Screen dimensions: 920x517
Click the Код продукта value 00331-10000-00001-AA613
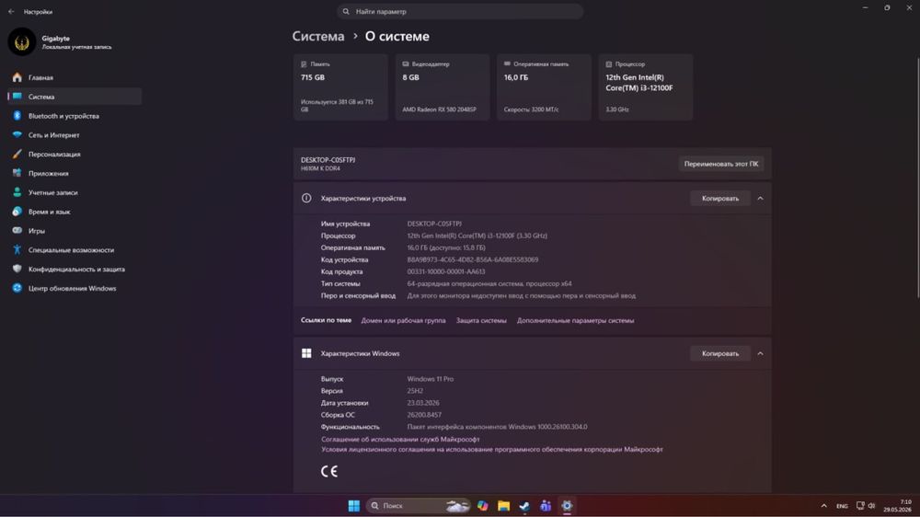point(446,271)
